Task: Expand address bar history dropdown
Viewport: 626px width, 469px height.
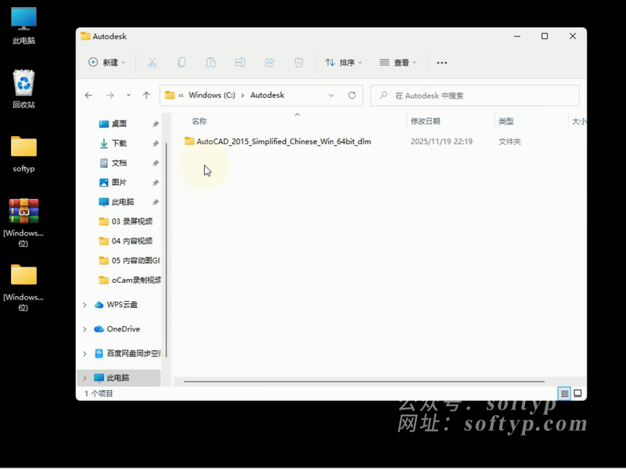Action: [x=331, y=95]
